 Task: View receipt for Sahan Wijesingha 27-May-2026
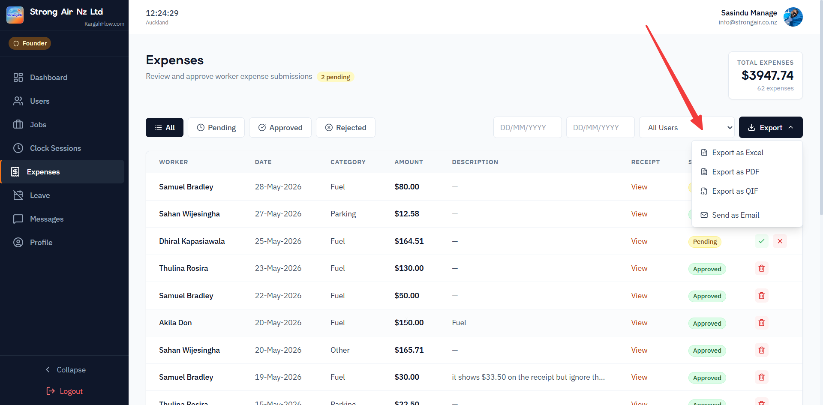point(639,214)
